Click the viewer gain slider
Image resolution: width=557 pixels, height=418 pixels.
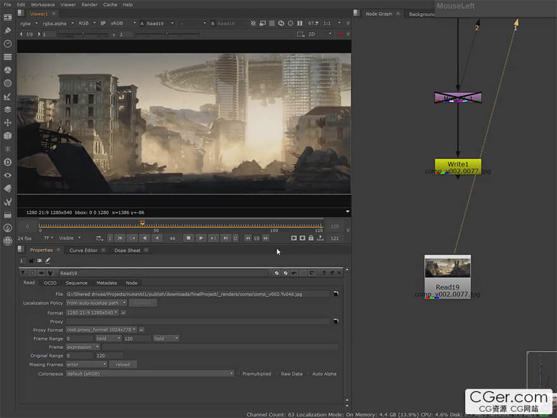[83, 34]
